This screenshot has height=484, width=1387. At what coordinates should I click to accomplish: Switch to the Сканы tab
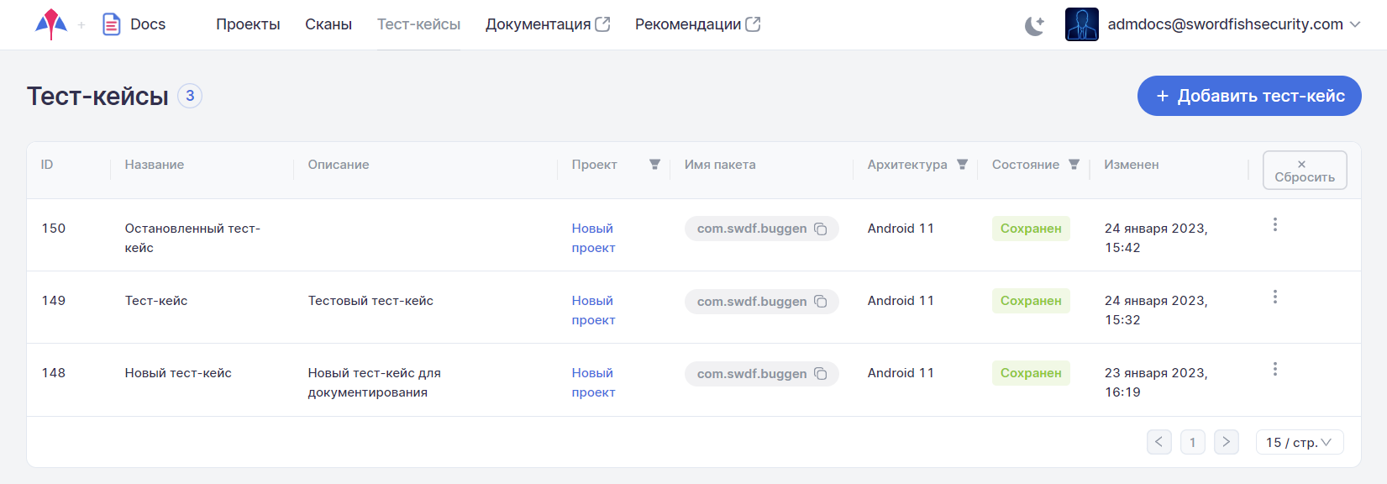tap(328, 24)
